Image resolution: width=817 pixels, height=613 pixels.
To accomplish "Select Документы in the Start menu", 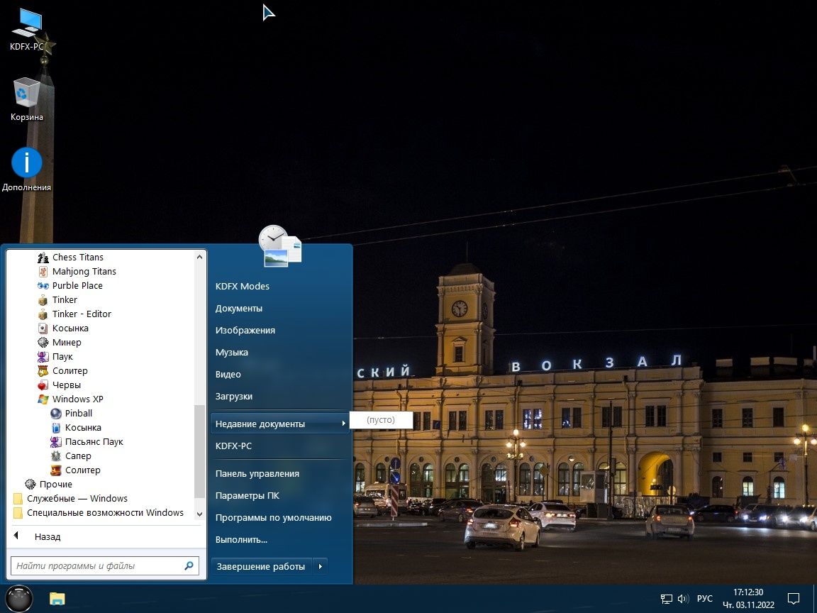I will click(239, 309).
